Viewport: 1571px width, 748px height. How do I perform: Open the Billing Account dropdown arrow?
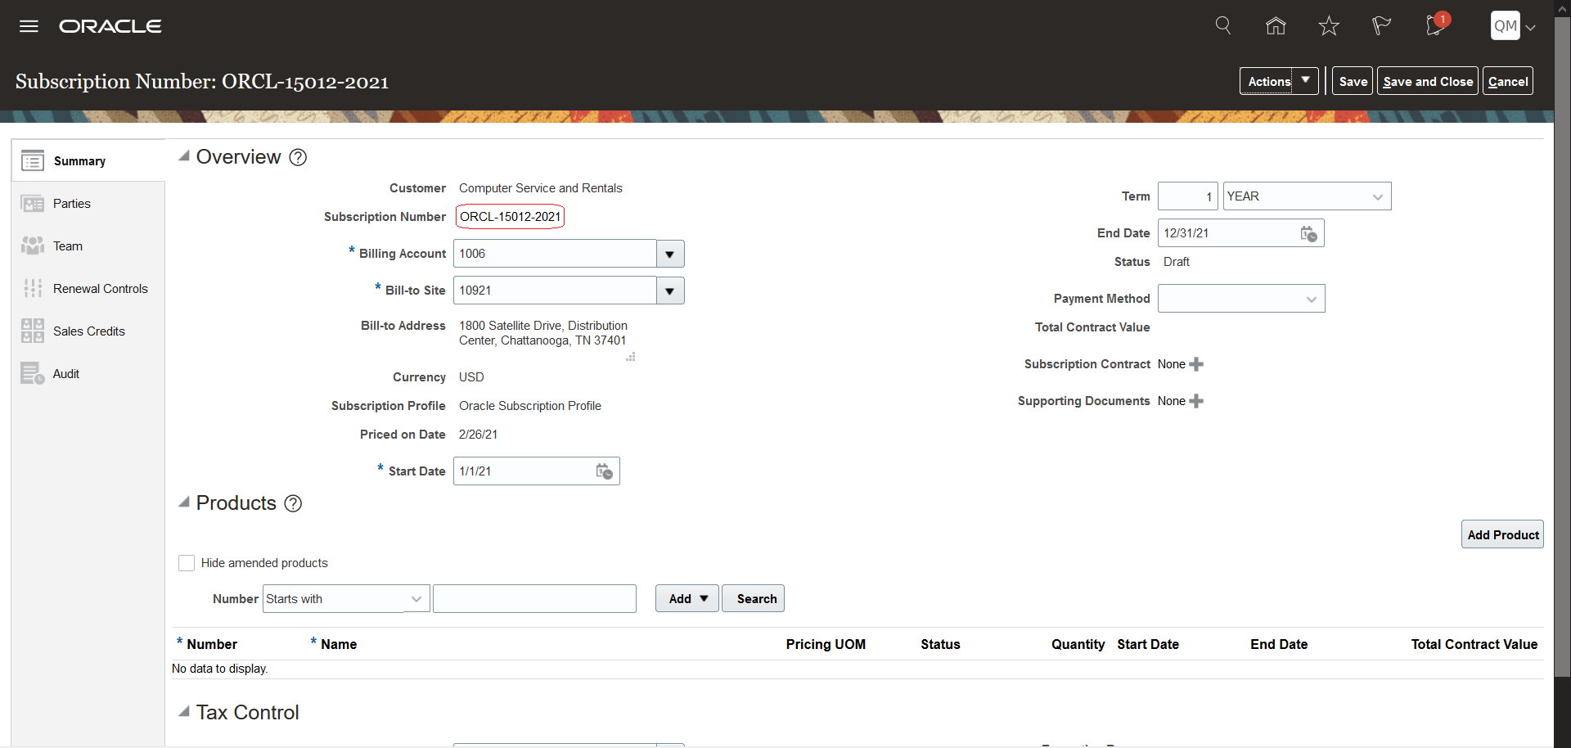[x=670, y=254]
